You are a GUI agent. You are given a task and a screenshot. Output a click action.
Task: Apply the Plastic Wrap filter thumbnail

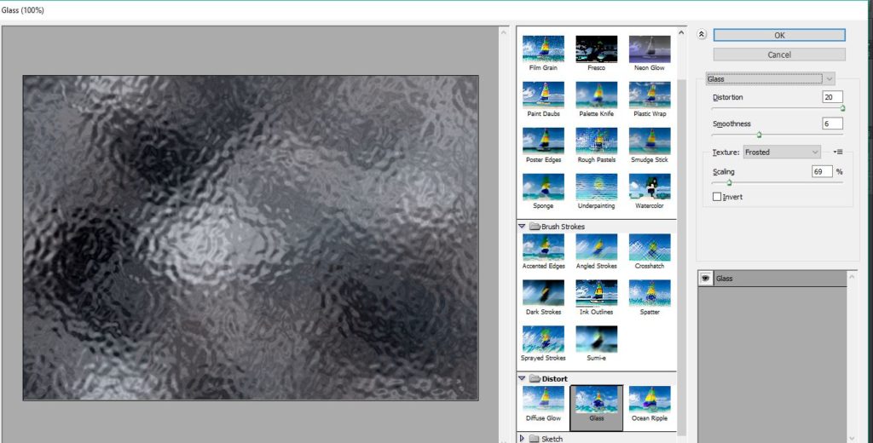point(650,95)
